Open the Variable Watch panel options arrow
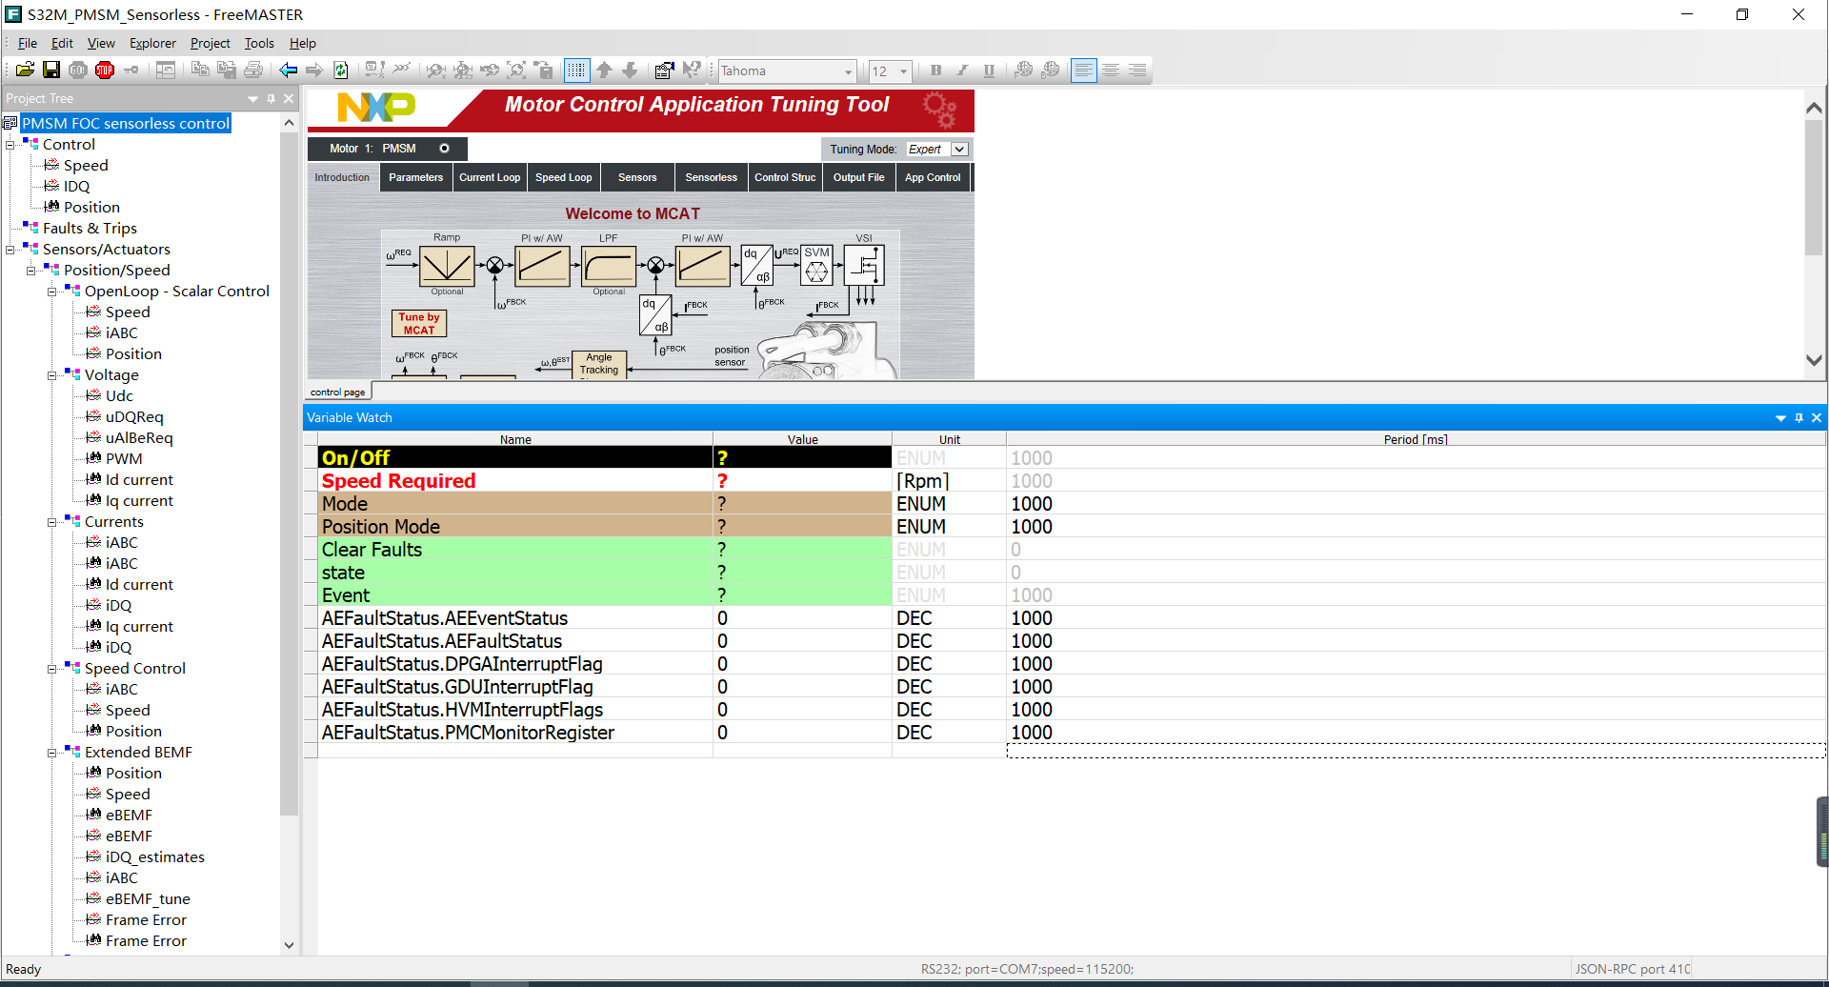 [1780, 417]
